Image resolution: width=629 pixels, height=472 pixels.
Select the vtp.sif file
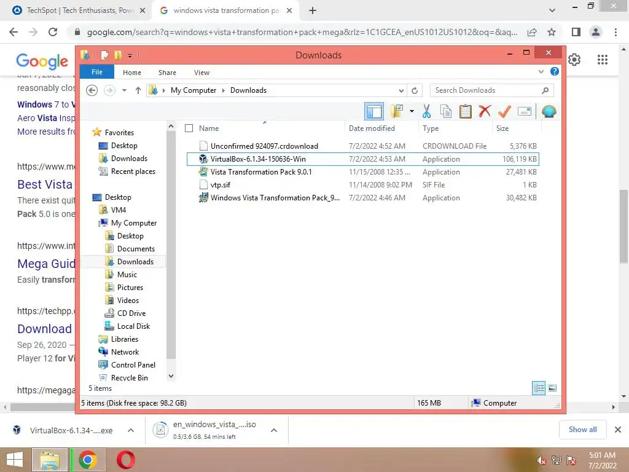[x=362, y=184]
